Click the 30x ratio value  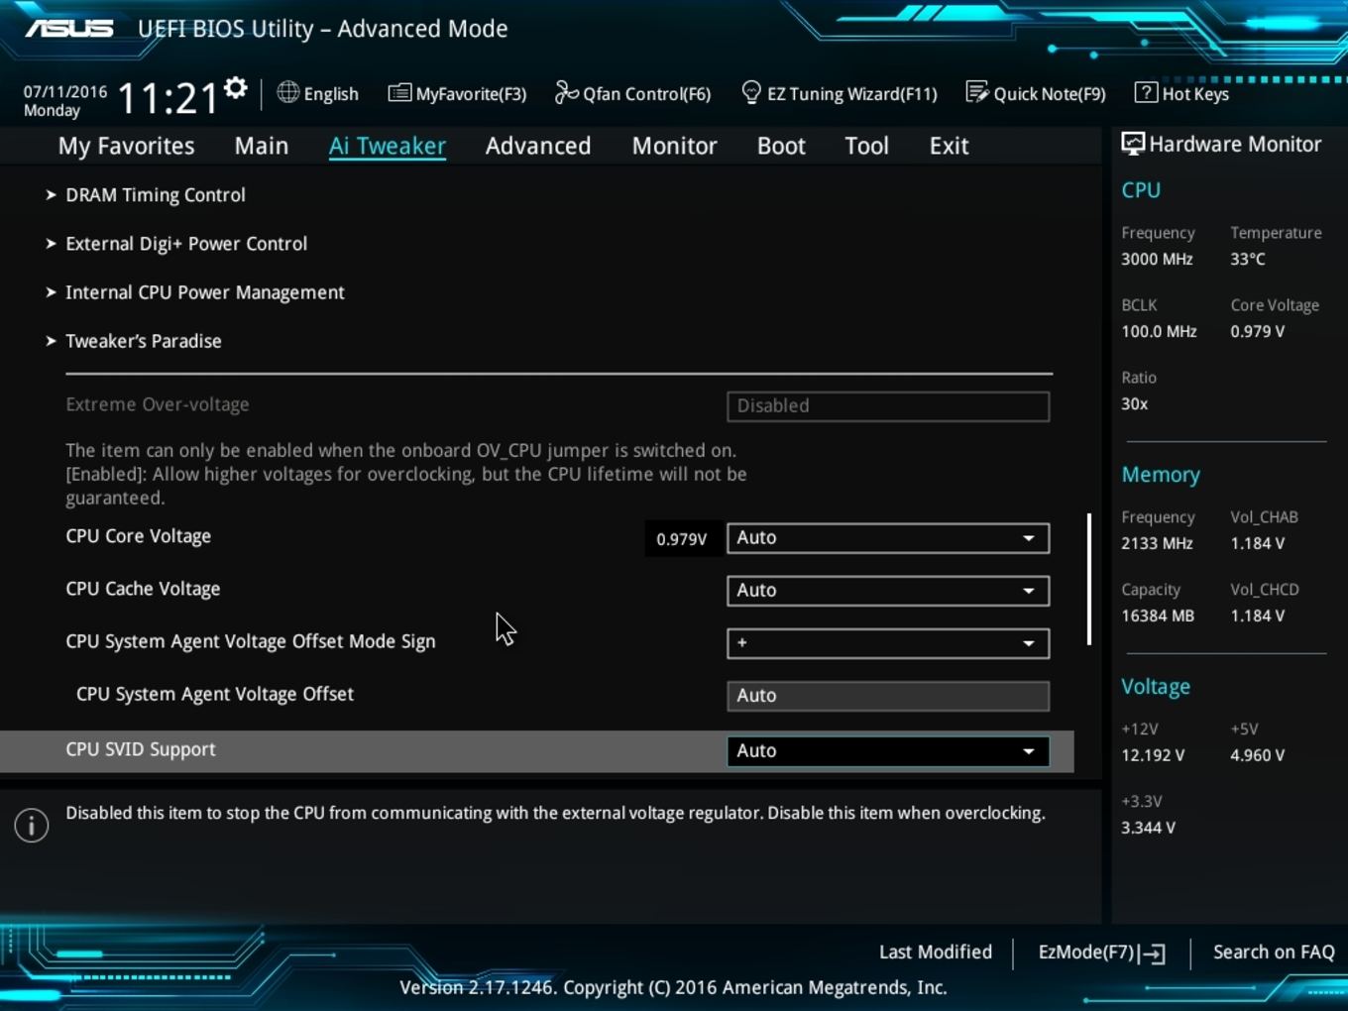coord(1135,403)
